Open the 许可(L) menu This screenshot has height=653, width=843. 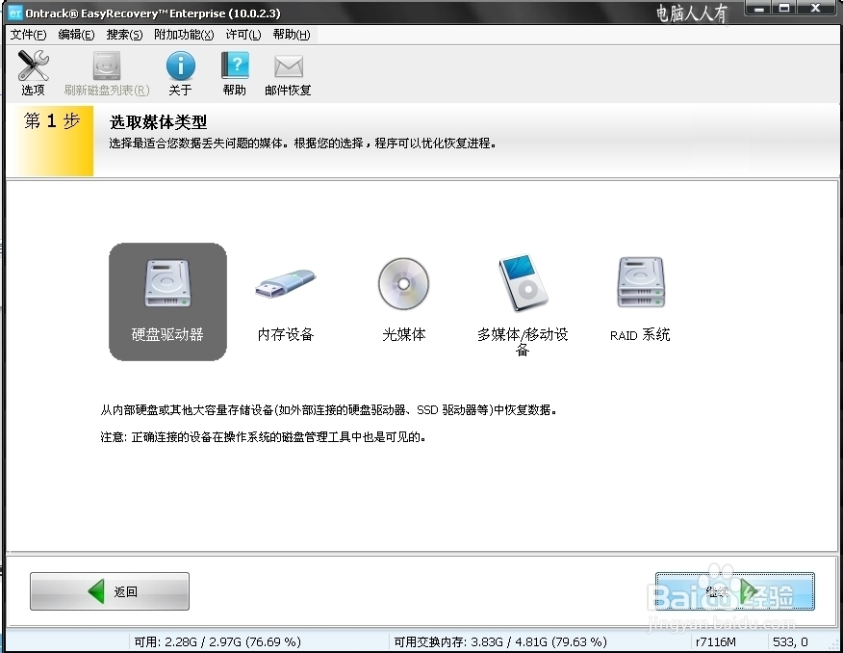tap(243, 35)
